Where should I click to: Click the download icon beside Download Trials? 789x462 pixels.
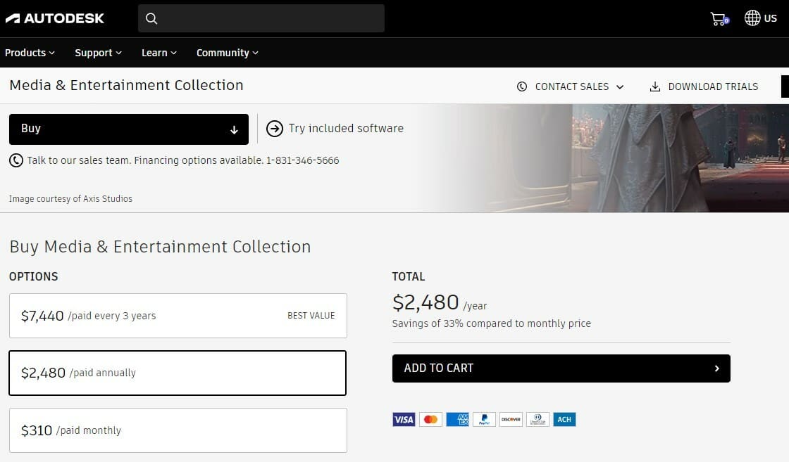pyautogui.click(x=654, y=86)
